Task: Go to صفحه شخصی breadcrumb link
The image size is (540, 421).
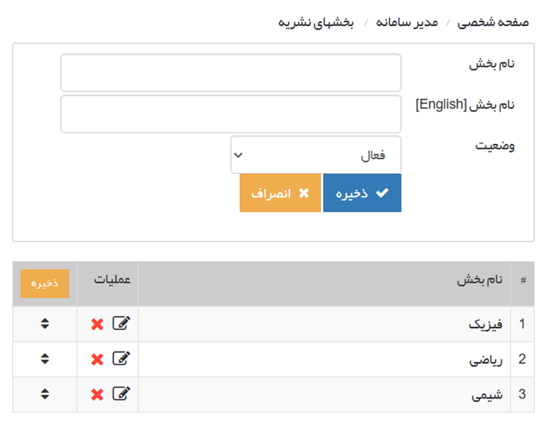Action: click(x=493, y=23)
